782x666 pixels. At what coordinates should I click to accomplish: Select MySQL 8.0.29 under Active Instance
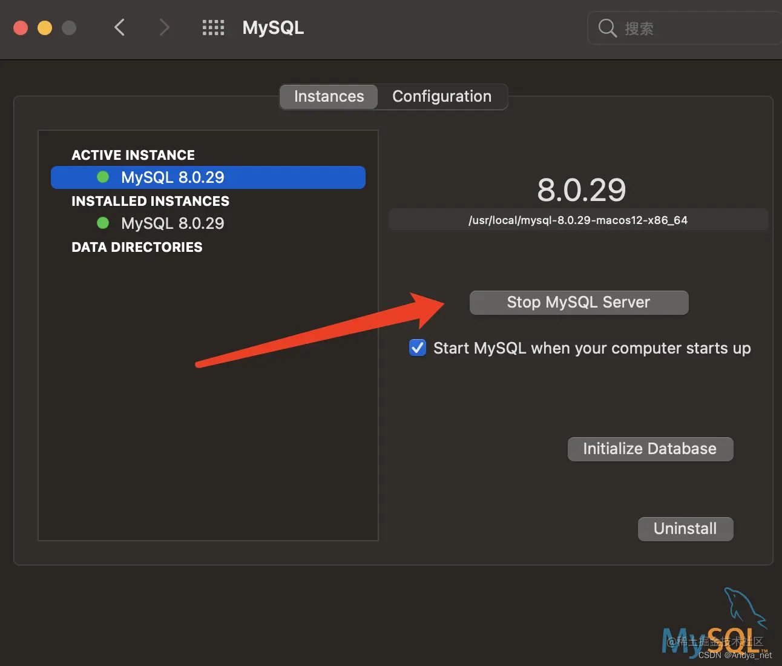[208, 177]
